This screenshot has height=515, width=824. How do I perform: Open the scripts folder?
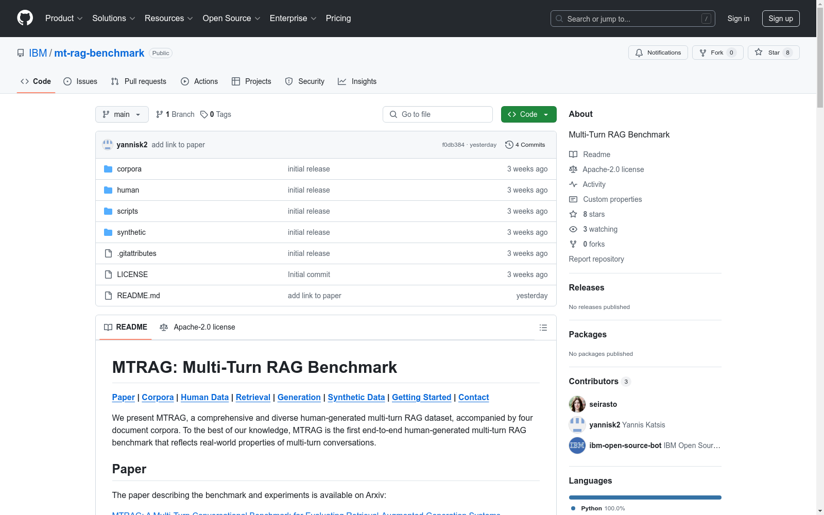pyautogui.click(x=127, y=211)
